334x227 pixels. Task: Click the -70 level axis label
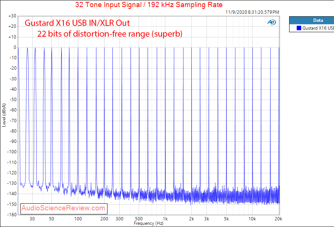tap(13, 121)
